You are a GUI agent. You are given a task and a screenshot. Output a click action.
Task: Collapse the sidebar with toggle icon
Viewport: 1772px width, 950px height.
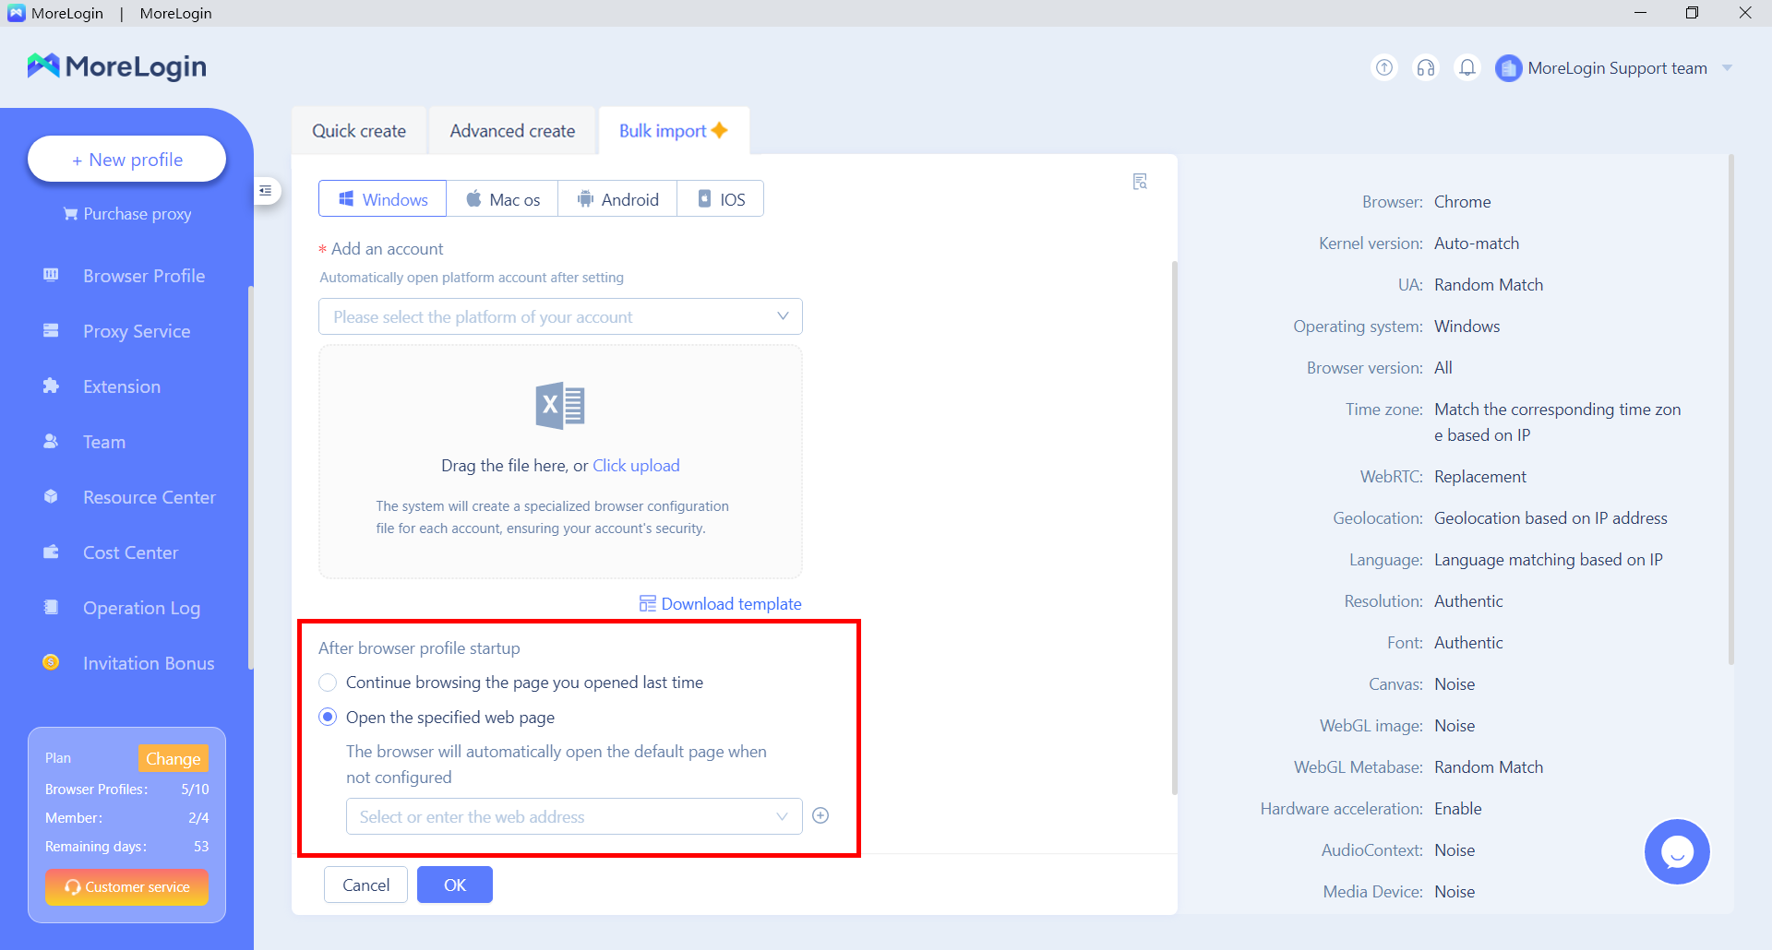266,191
